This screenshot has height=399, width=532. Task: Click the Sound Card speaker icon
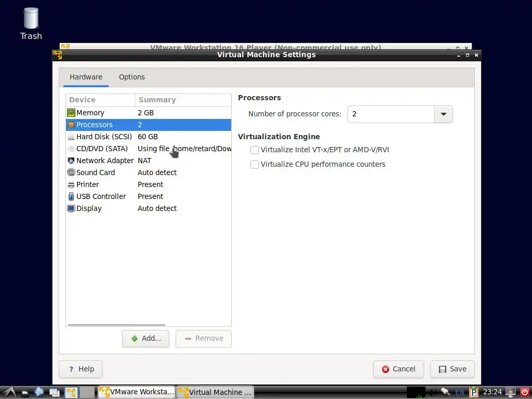coord(71,172)
